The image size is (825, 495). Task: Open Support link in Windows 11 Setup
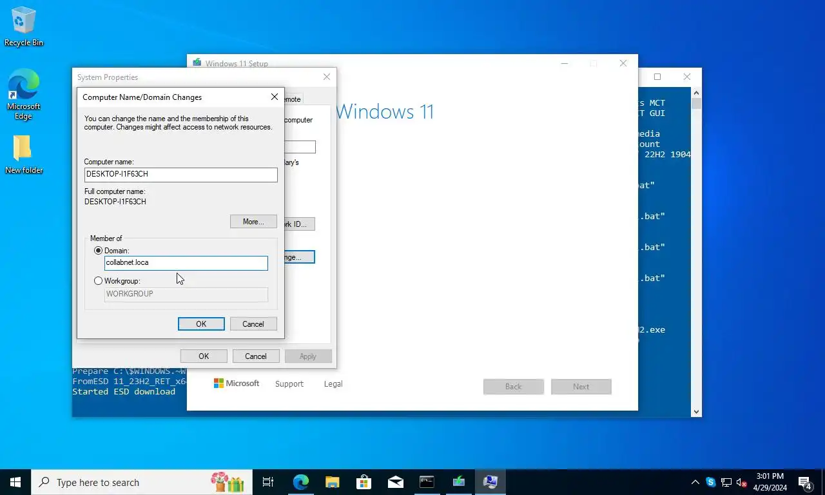tap(289, 384)
